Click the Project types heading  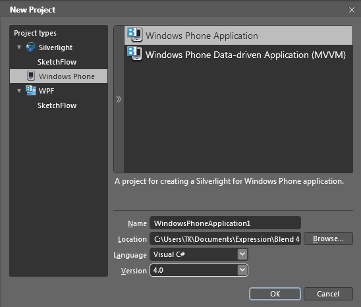pyautogui.click(x=35, y=33)
